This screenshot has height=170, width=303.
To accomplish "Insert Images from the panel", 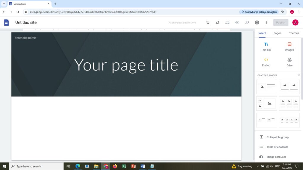I will pos(289,46).
